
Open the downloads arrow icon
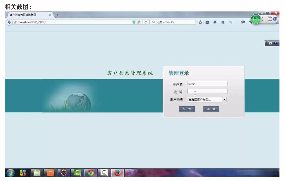(215, 22)
